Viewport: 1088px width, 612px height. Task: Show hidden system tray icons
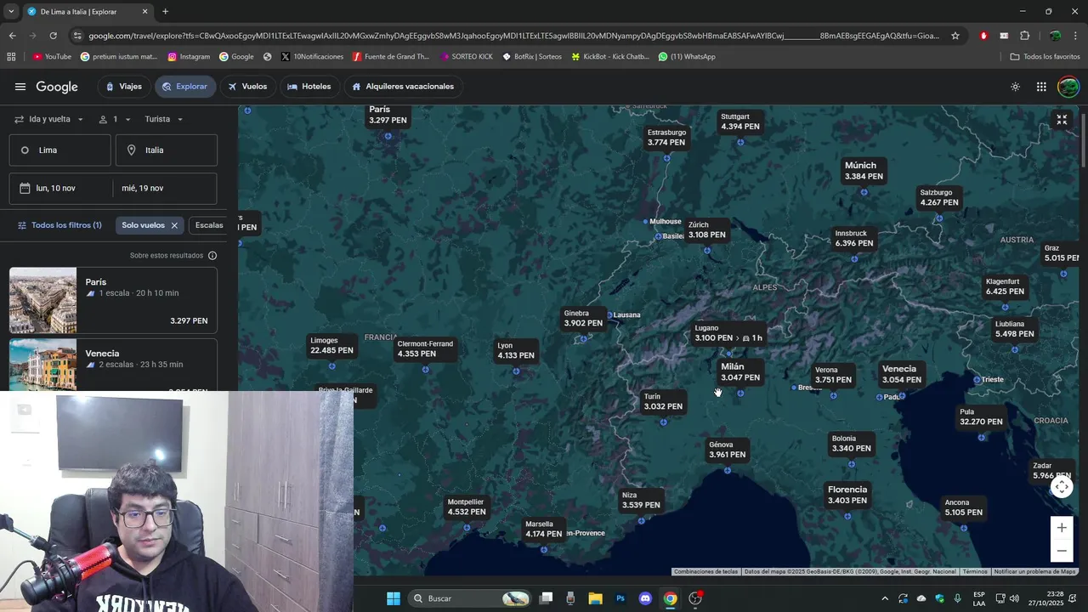coord(885,598)
